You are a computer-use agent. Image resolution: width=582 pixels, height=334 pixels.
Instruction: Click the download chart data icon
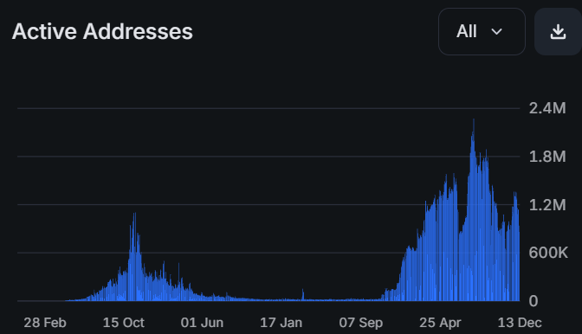coord(558,32)
